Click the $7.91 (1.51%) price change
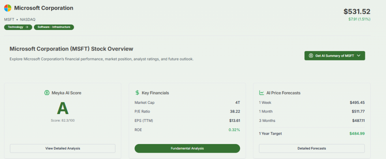 point(359,19)
